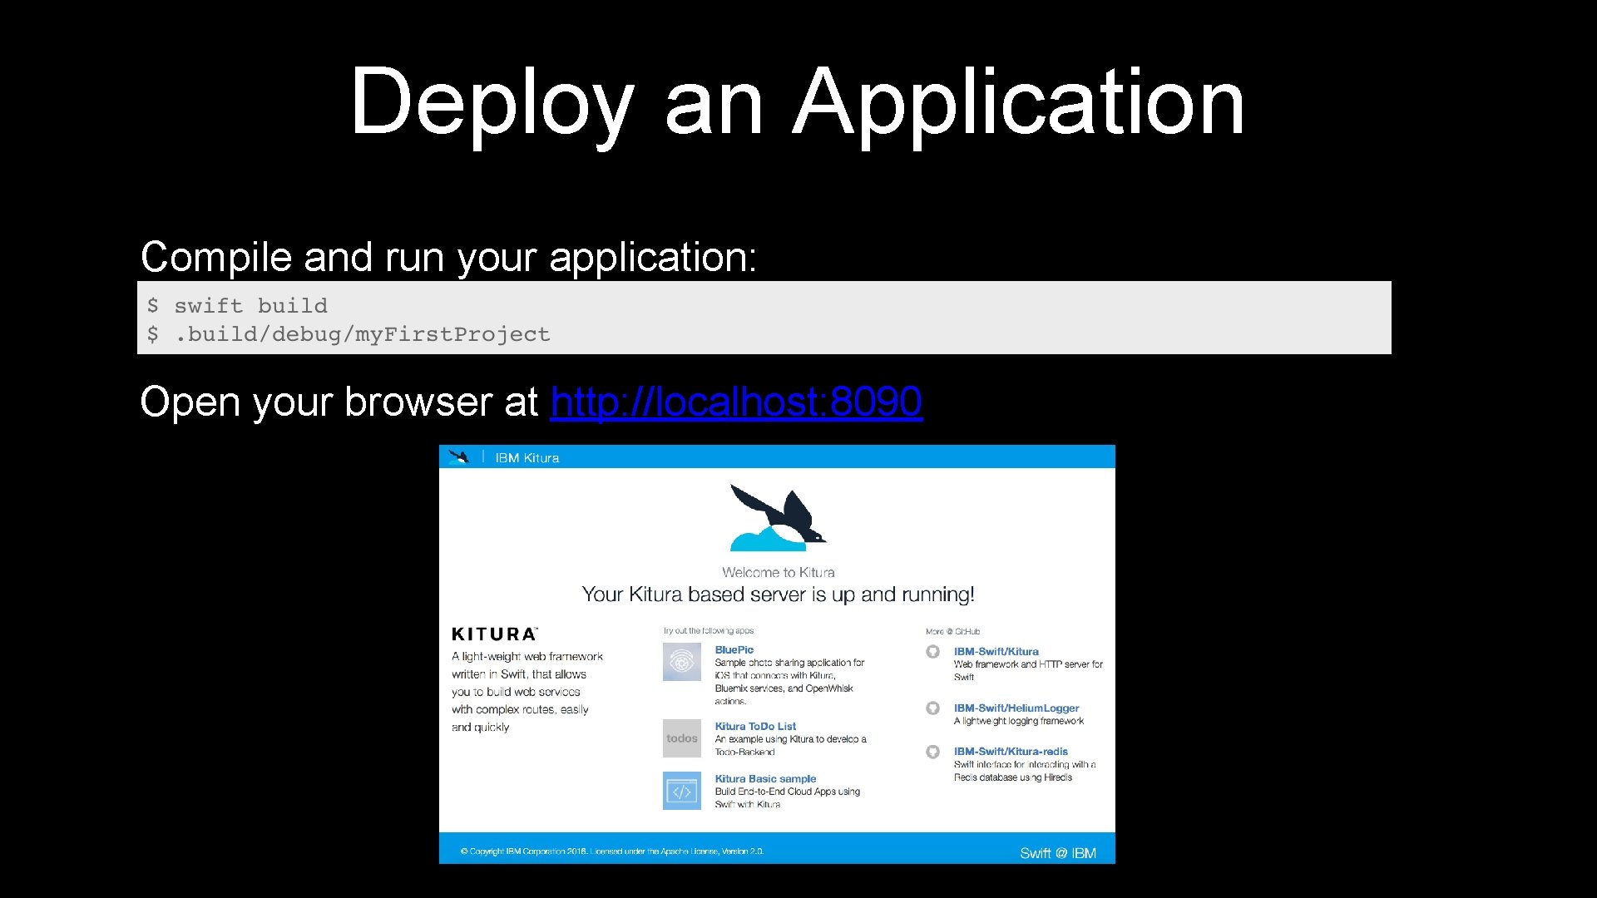Viewport: 1597px width, 898px height.
Task: Click GitHub icon beside IBM-Swift/HeliumLogger
Action: pyautogui.click(x=932, y=708)
